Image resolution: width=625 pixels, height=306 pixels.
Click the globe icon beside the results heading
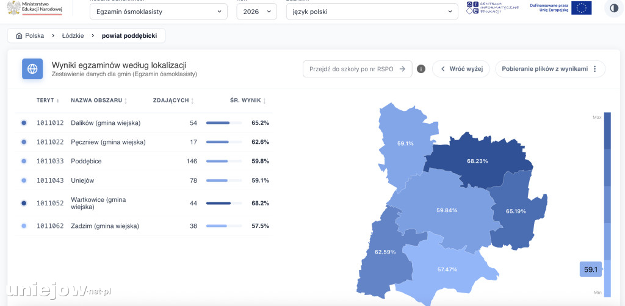[32, 69]
